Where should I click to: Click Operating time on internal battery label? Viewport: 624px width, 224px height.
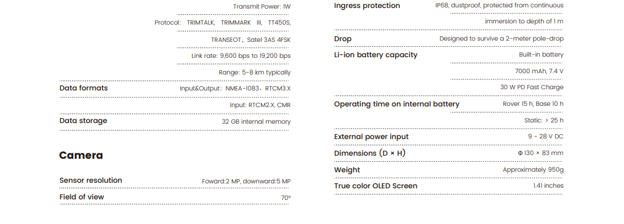396,104
